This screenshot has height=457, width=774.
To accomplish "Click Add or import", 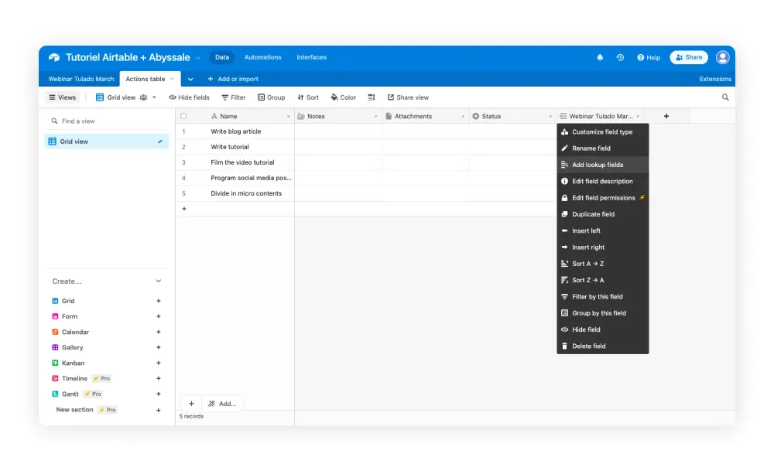I will pos(233,79).
